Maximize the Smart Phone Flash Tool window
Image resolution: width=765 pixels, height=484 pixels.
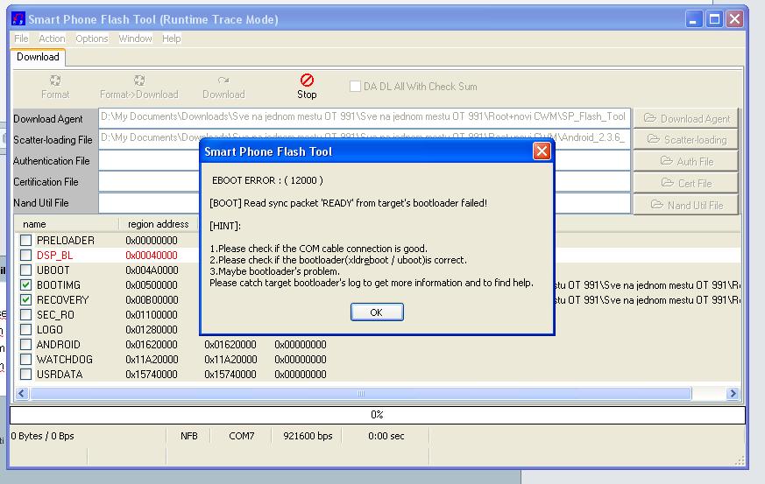[x=714, y=19]
